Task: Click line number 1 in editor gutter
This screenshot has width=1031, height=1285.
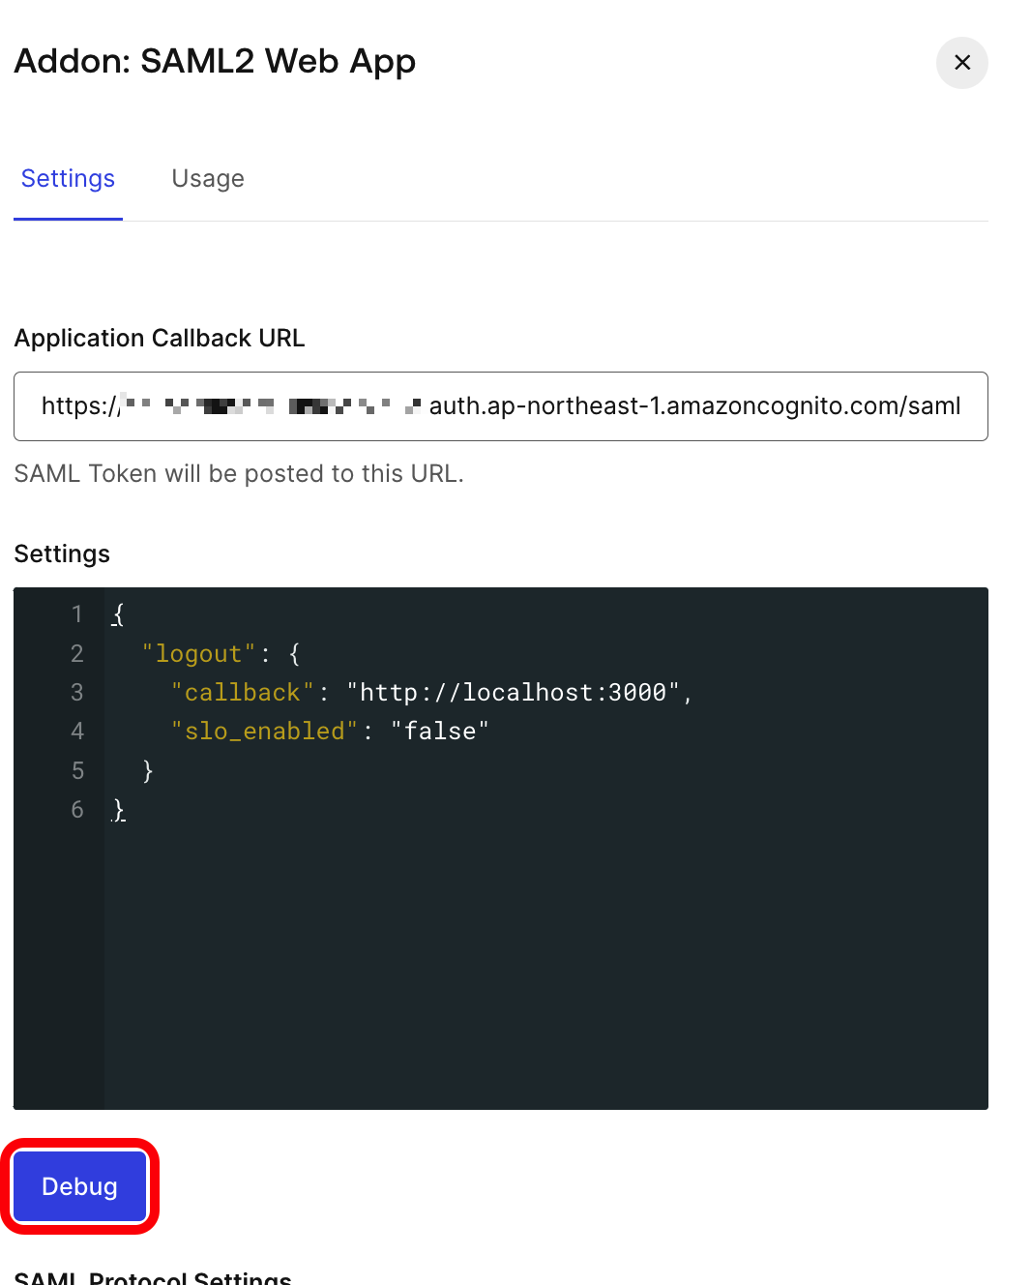Action: pos(77,614)
